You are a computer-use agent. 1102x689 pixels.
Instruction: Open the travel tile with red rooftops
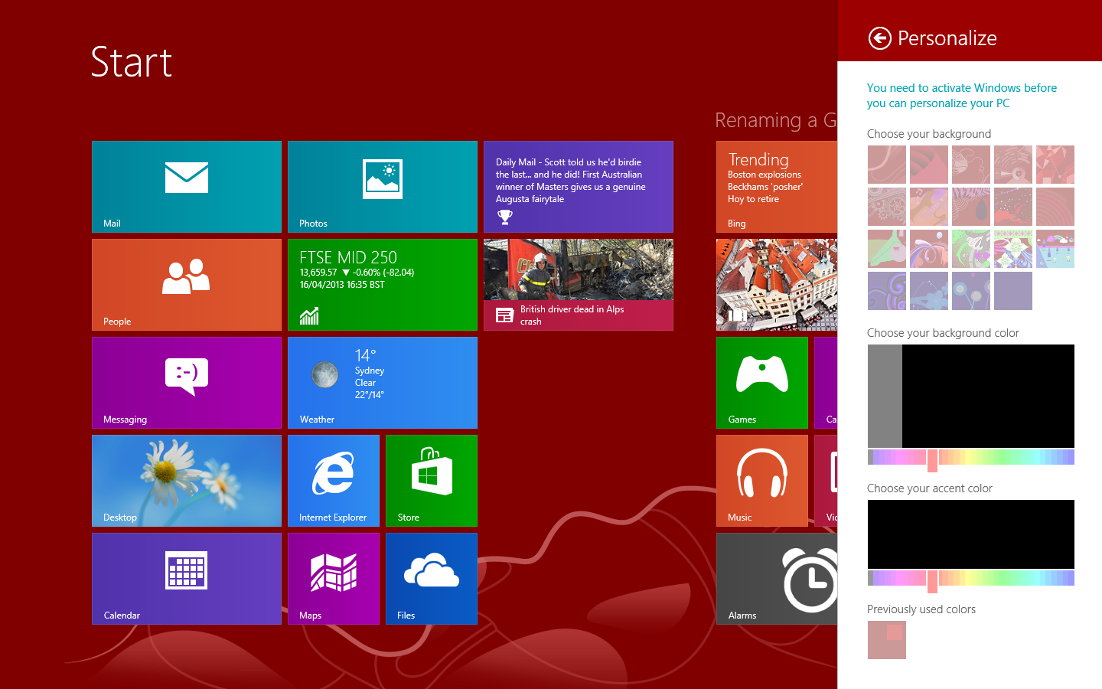(777, 285)
